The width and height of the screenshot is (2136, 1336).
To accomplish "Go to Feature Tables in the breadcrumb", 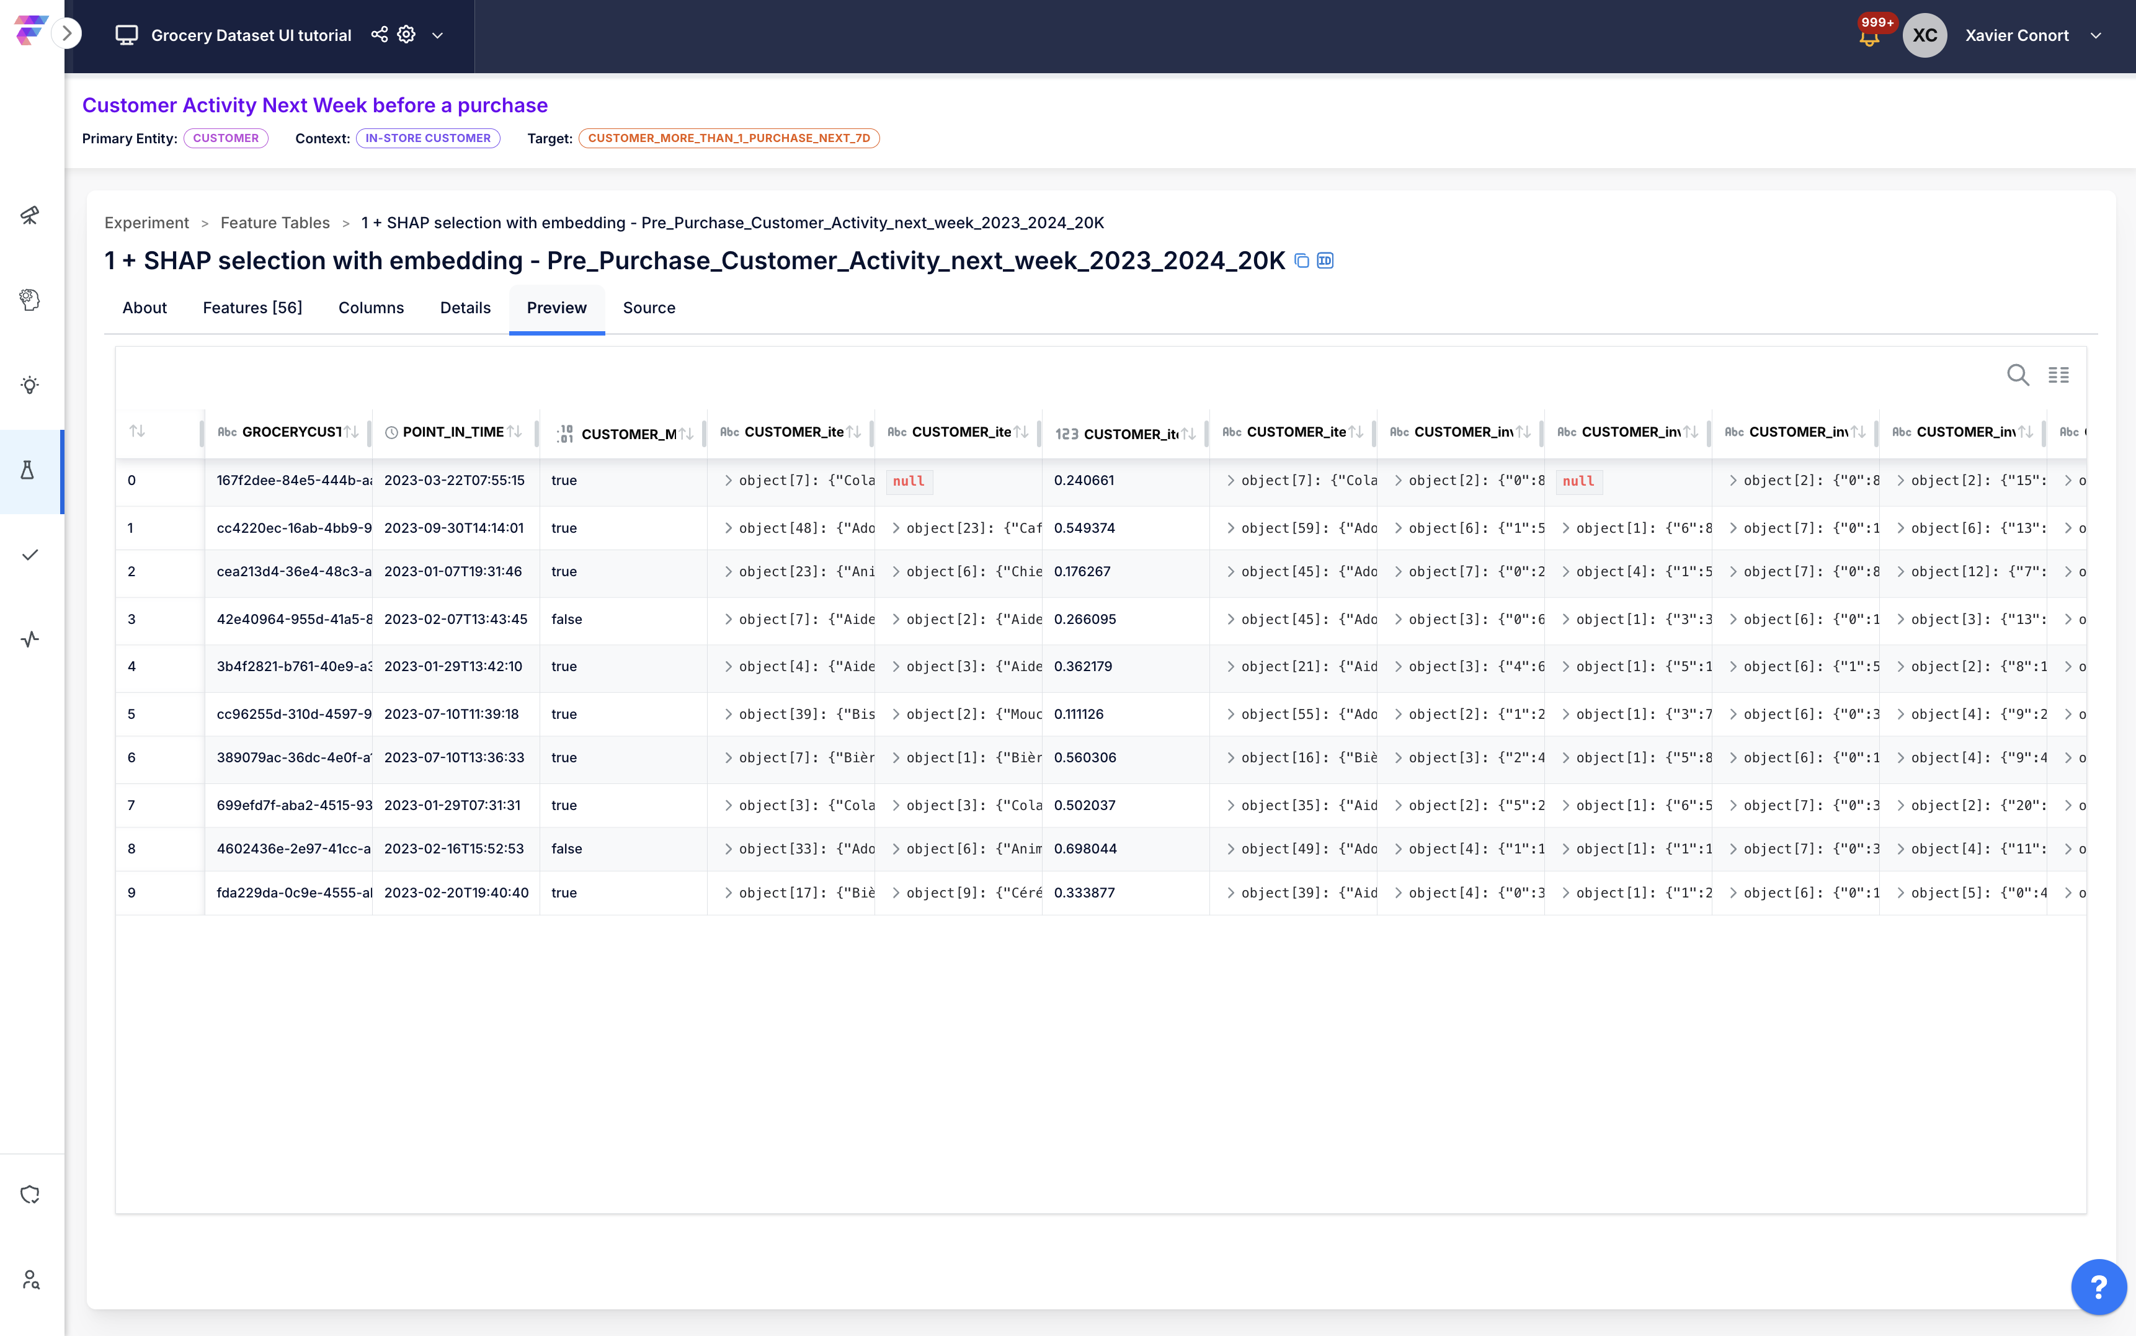I will coord(275,223).
